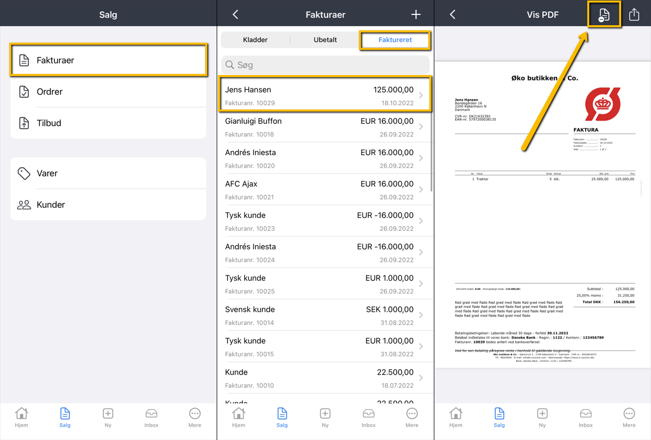Open Hjem in the Salg screen tab bar

coord(22,417)
